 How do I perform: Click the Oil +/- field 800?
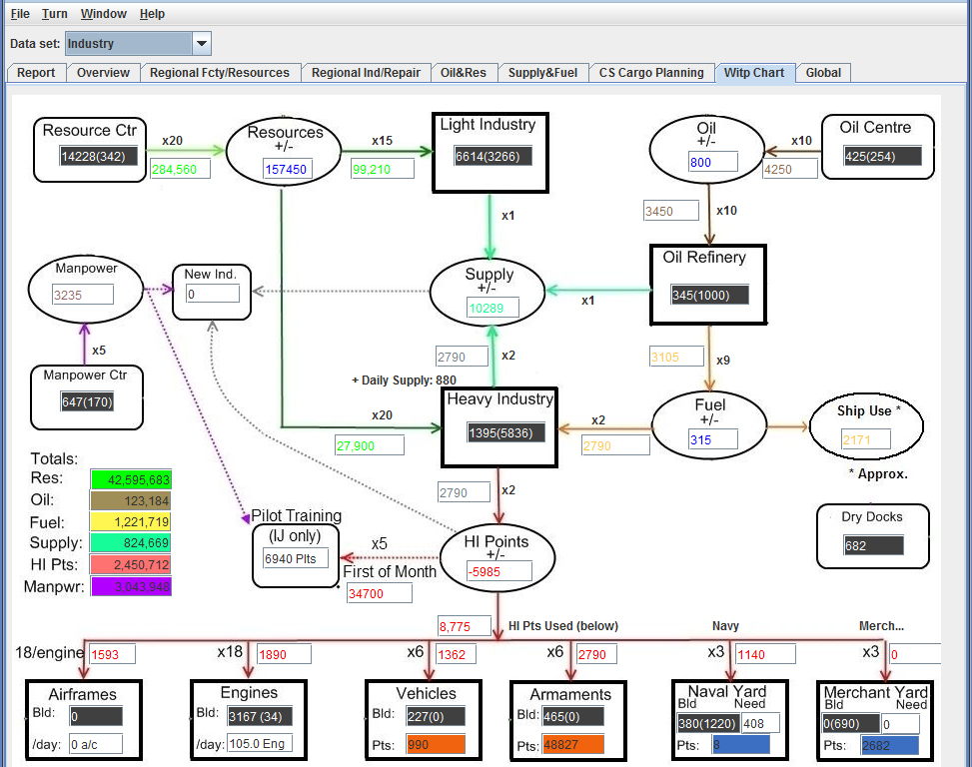713,163
